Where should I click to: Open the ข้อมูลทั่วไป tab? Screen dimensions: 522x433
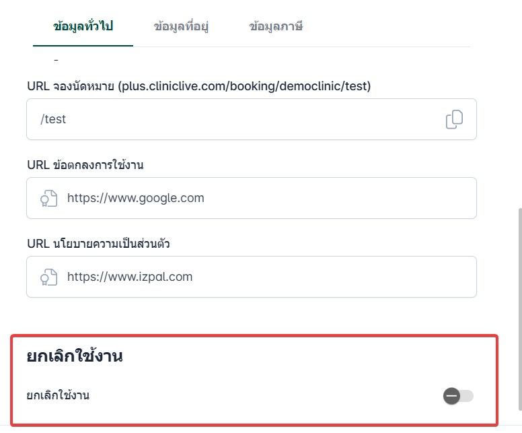pyautogui.click(x=83, y=27)
